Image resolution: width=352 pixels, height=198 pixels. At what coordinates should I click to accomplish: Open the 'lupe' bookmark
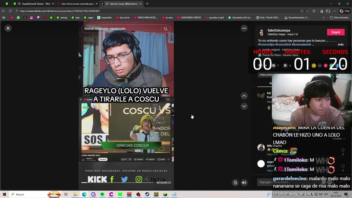(x=75, y=18)
